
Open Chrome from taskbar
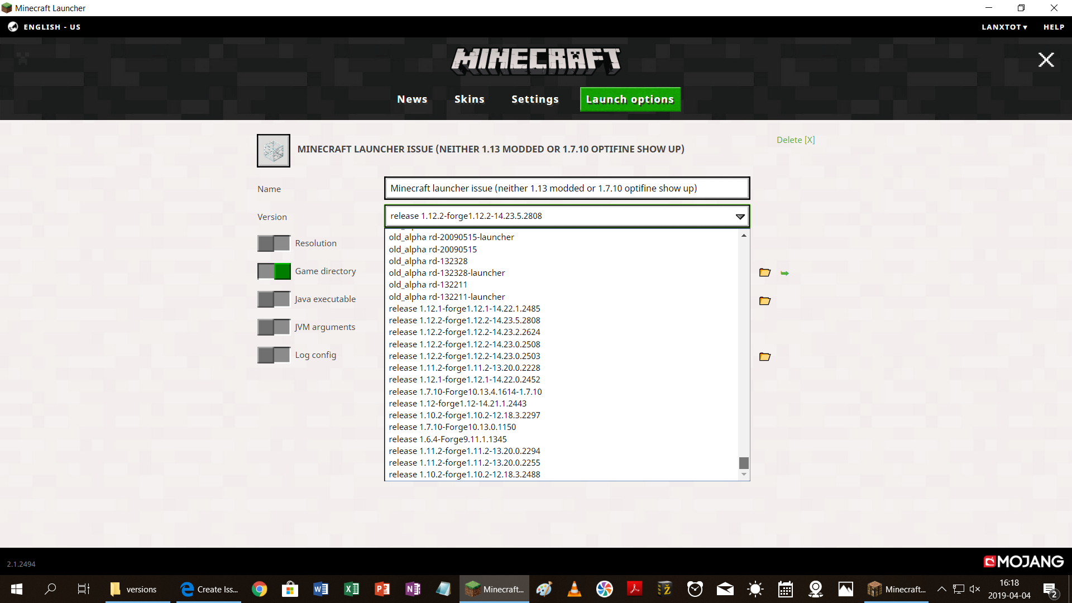(259, 589)
